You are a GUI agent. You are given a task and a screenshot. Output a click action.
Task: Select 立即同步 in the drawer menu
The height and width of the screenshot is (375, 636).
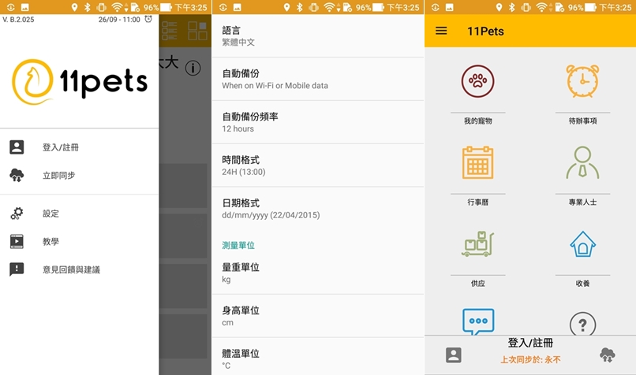tap(59, 176)
